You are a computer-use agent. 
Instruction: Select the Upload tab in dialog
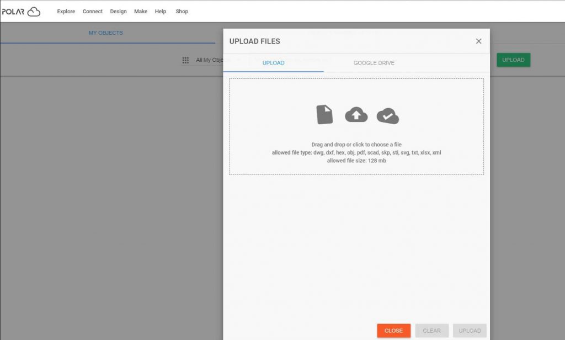coord(274,63)
